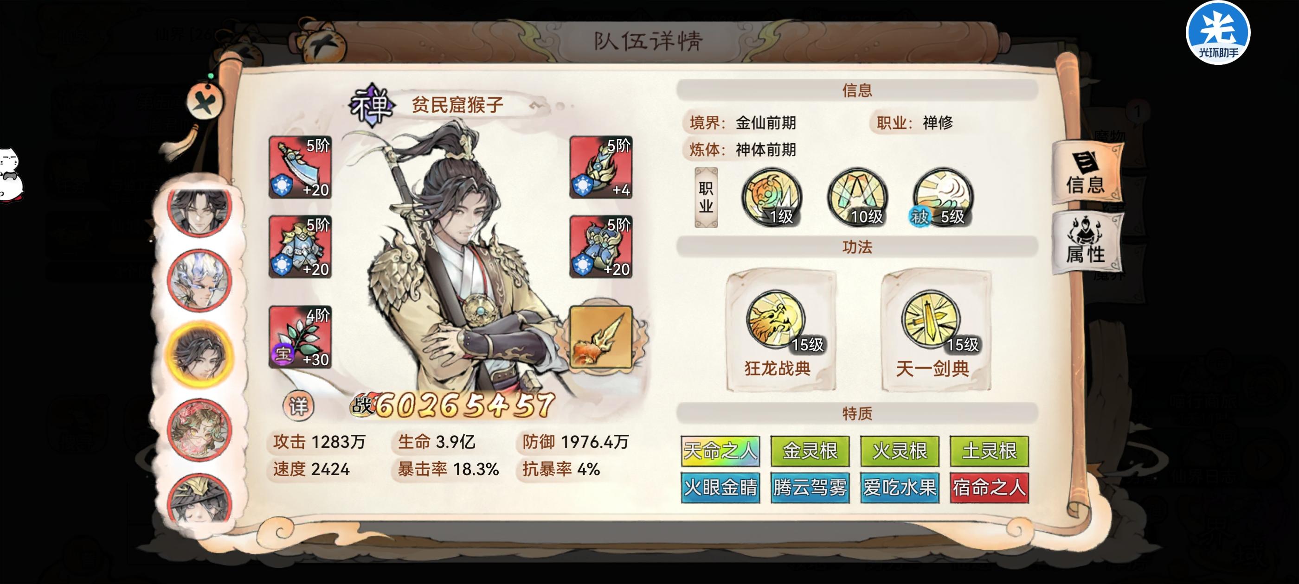The image size is (1299, 584).
Task: Open the 5阶 bracer slot with +4
Action: tap(601, 167)
